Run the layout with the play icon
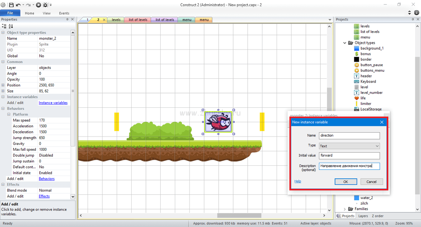Viewport: 421px width, 227px height. [x=39, y=5]
